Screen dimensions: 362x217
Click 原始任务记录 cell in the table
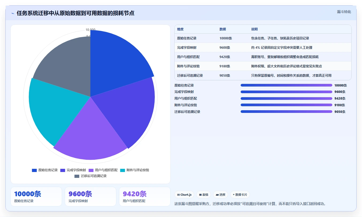[x=187, y=38]
